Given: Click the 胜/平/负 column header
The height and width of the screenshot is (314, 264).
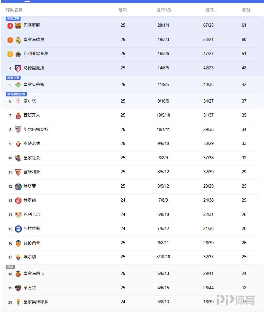Looking at the screenshot, I should tap(163, 10).
